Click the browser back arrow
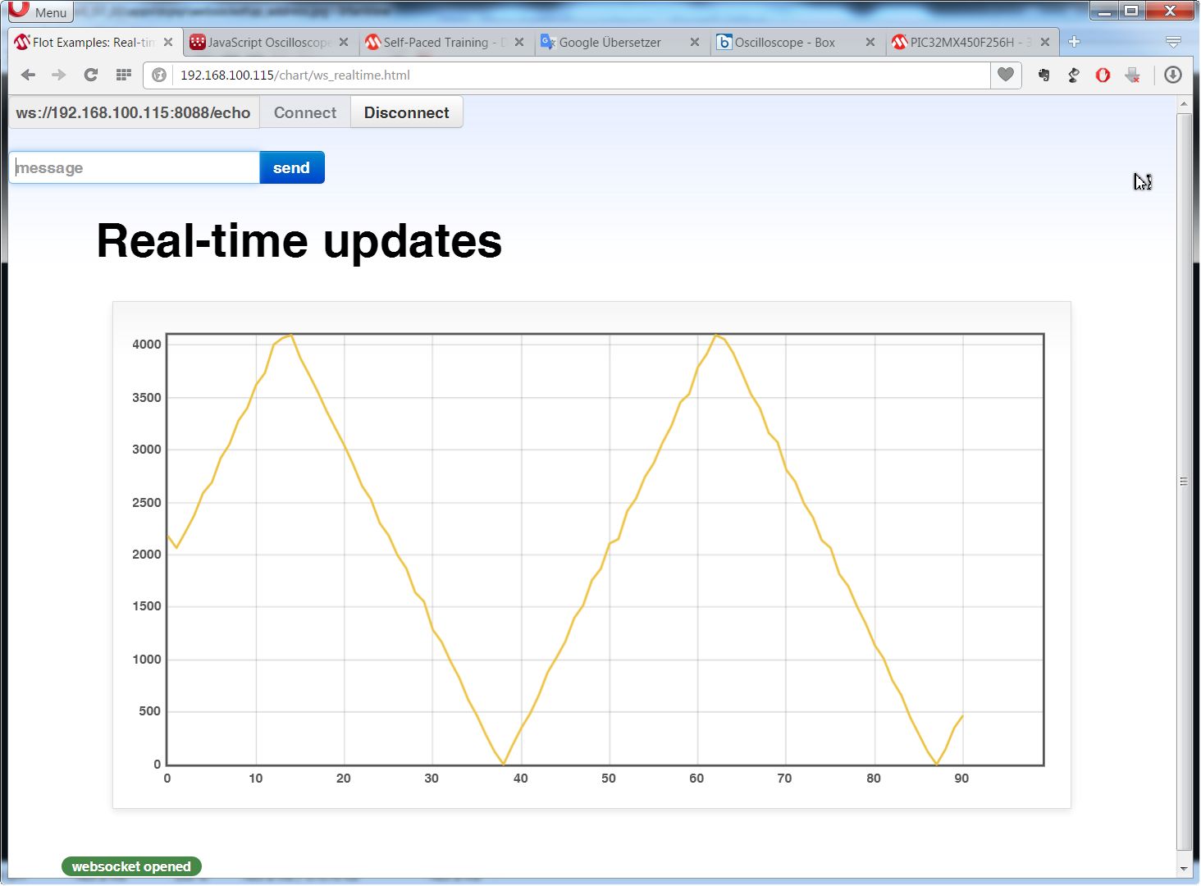Image resolution: width=1201 pixels, height=886 pixels. 28,75
